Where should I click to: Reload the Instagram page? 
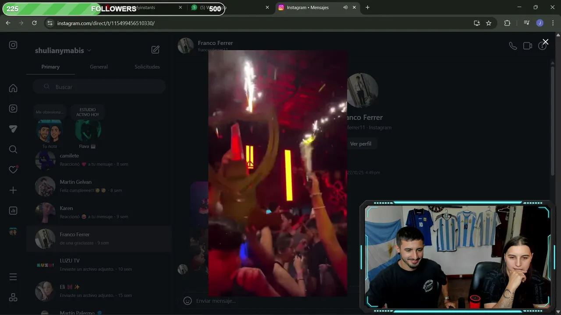[x=34, y=23]
